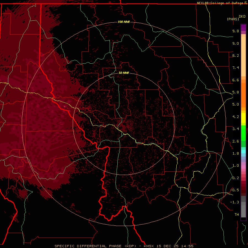Viewport: 248px width, 248px height.
Task: Click the 5.8 color scale label
Action: [x=236, y=92]
